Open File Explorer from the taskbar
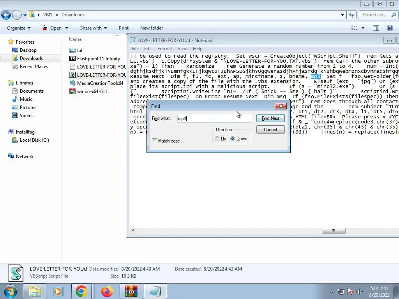 [35, 291]
